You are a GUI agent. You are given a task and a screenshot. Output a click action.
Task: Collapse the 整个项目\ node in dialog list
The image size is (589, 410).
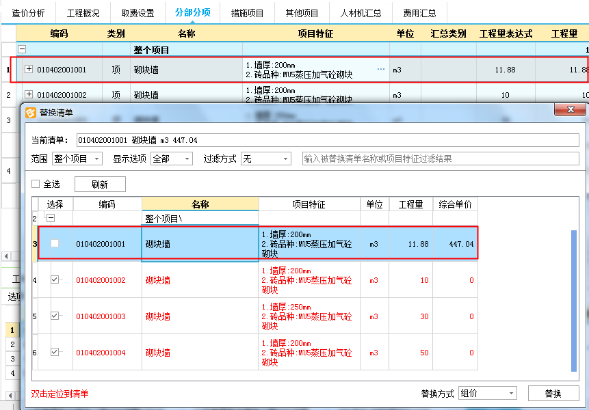pos(50,218)
